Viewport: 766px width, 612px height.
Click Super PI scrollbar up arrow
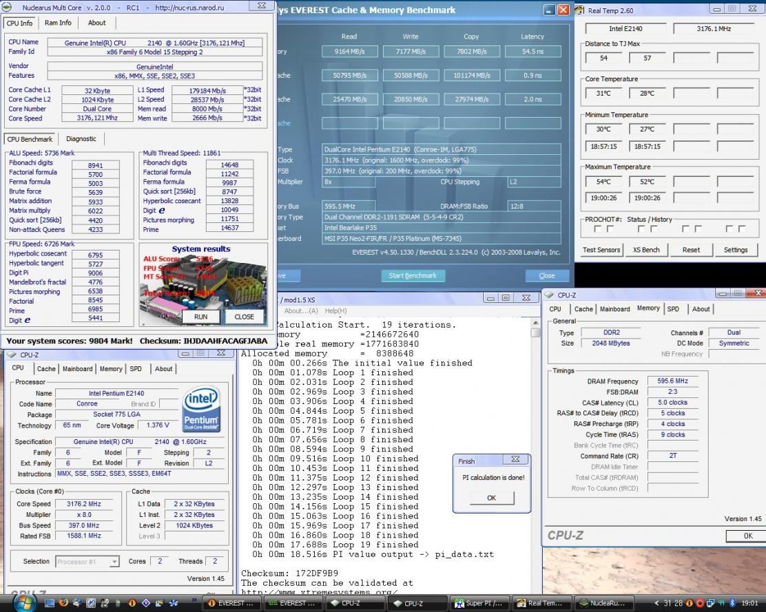point(535,323)
